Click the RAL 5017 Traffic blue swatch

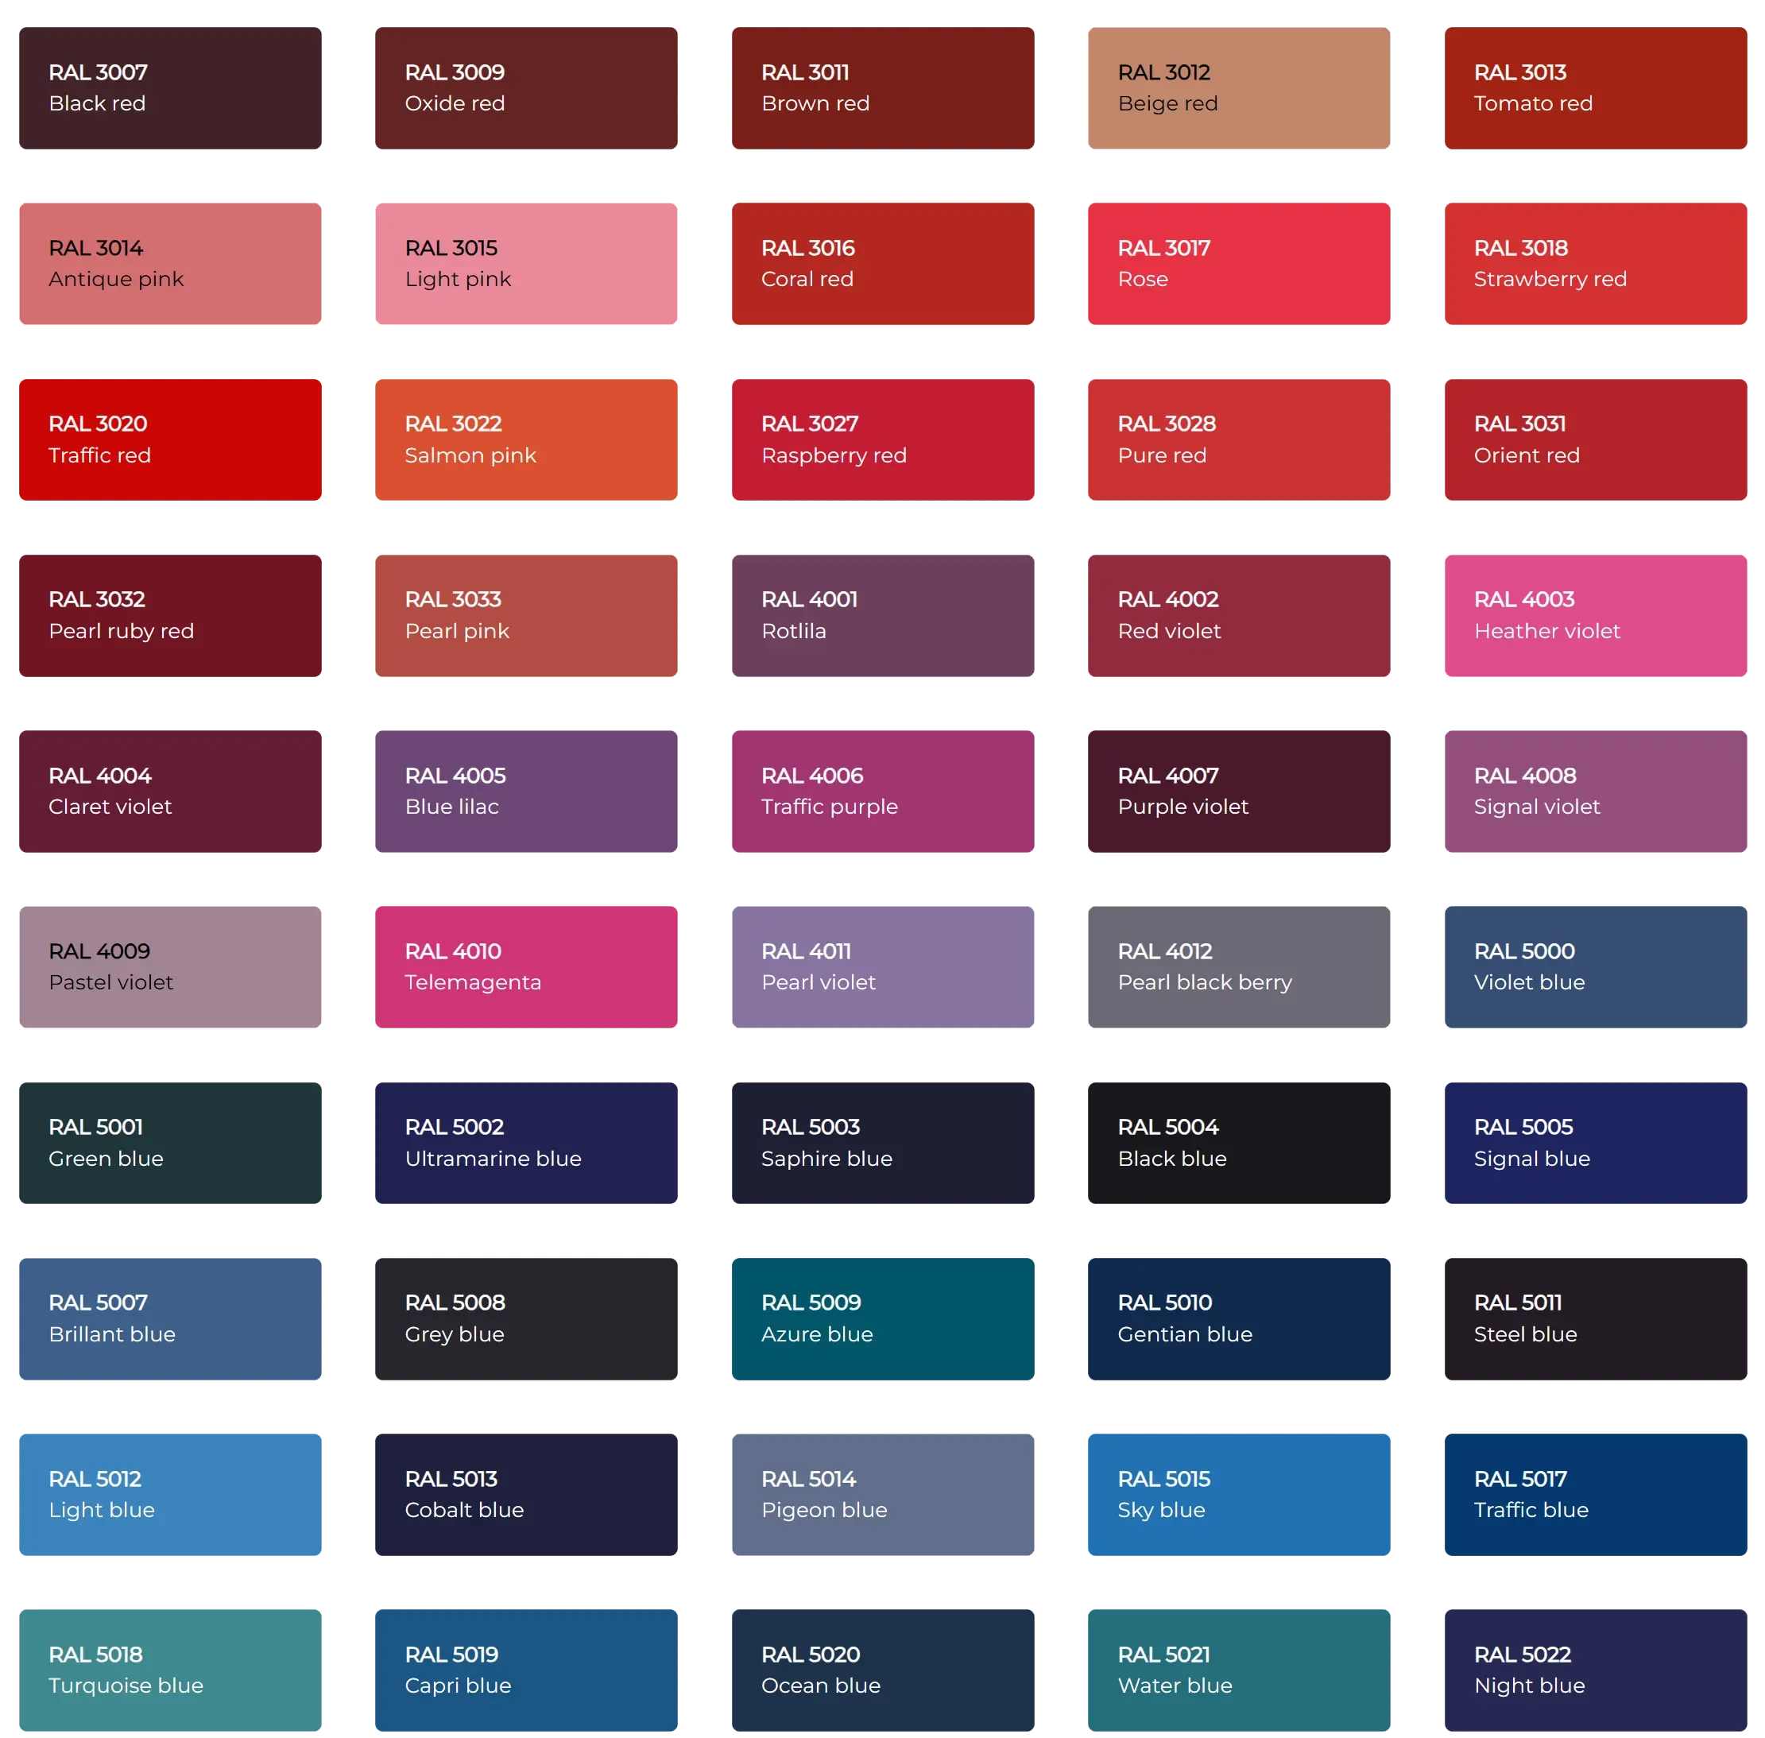tap(1595, 1494)
